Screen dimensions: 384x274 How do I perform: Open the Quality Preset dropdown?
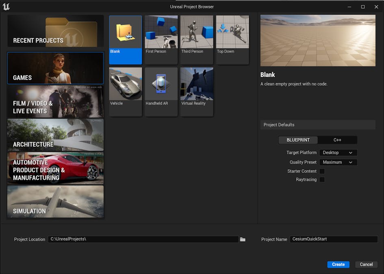[x=338, y=162]
